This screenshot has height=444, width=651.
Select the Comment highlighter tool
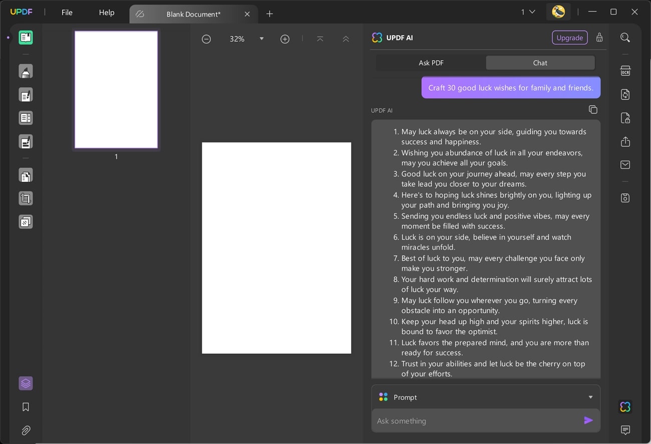(26, 71)
